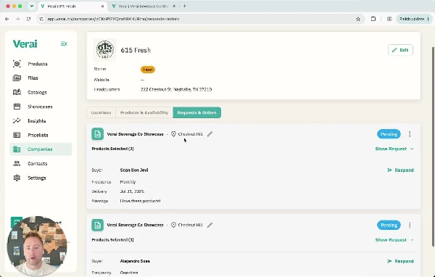The width and height of the screenshot is (435, 277).
Task: Click Pending status on first request
Action: [389, 134]
